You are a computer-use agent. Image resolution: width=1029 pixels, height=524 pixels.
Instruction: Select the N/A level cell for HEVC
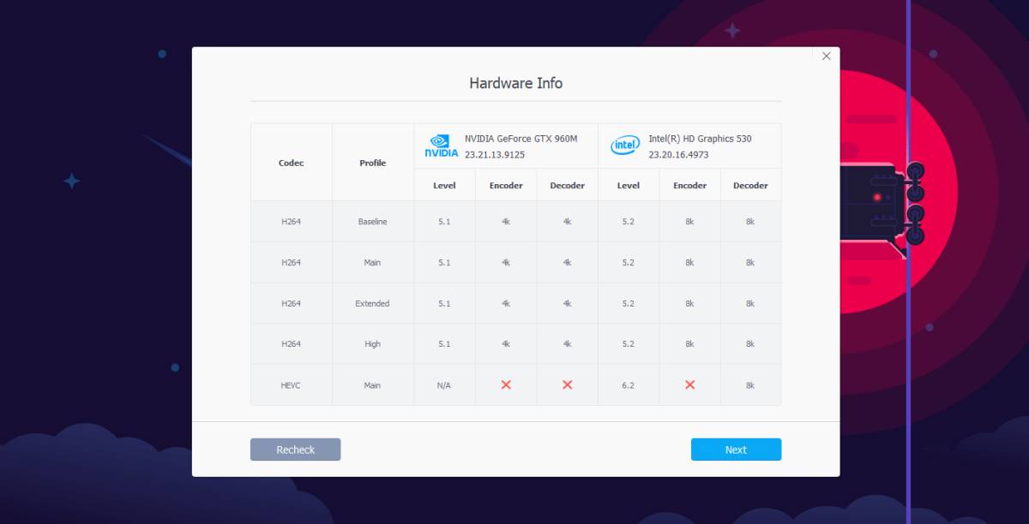click(444, 385)
